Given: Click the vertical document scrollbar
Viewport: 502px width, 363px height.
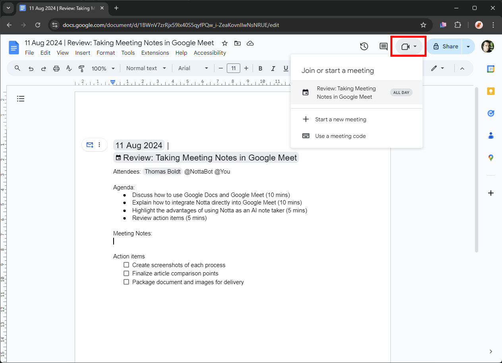Looking at the screenshot, I should click(x=477, y=170).
